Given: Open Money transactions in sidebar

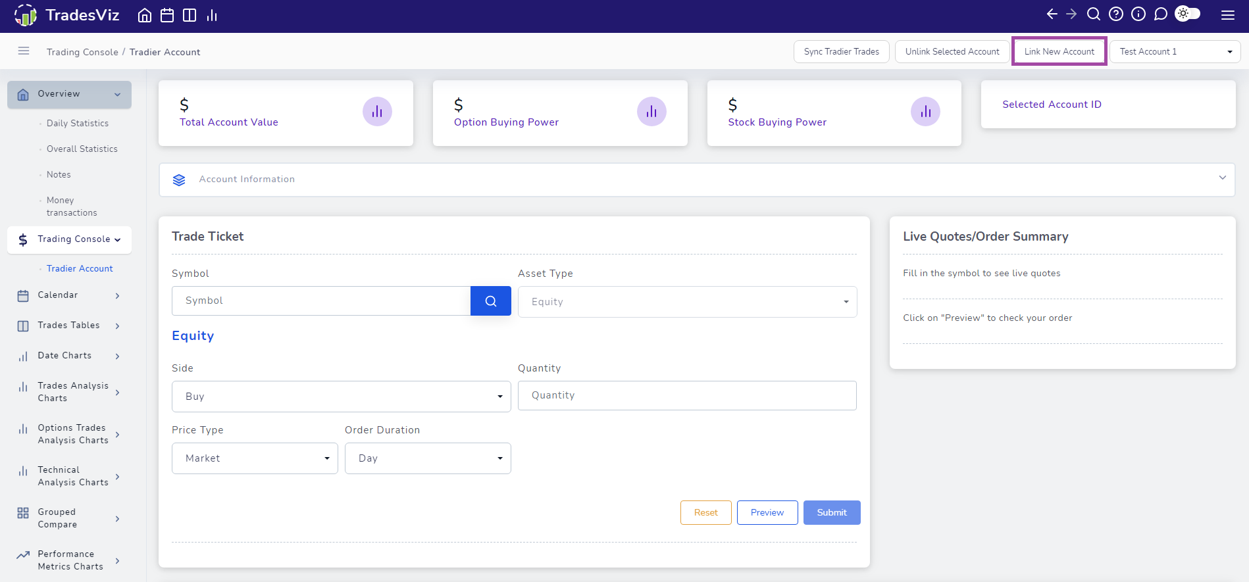Looking at the screenshot, I should pos(72,206).
